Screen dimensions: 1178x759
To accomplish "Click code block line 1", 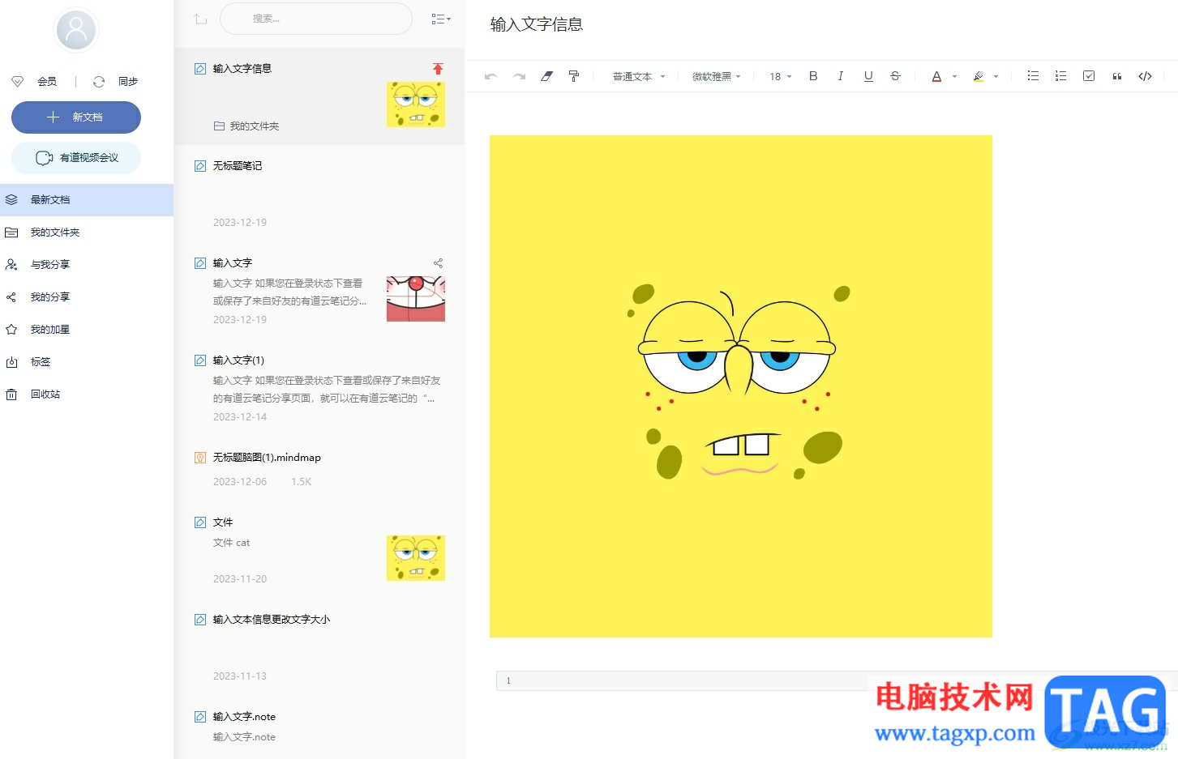I will tap(835, 680).
